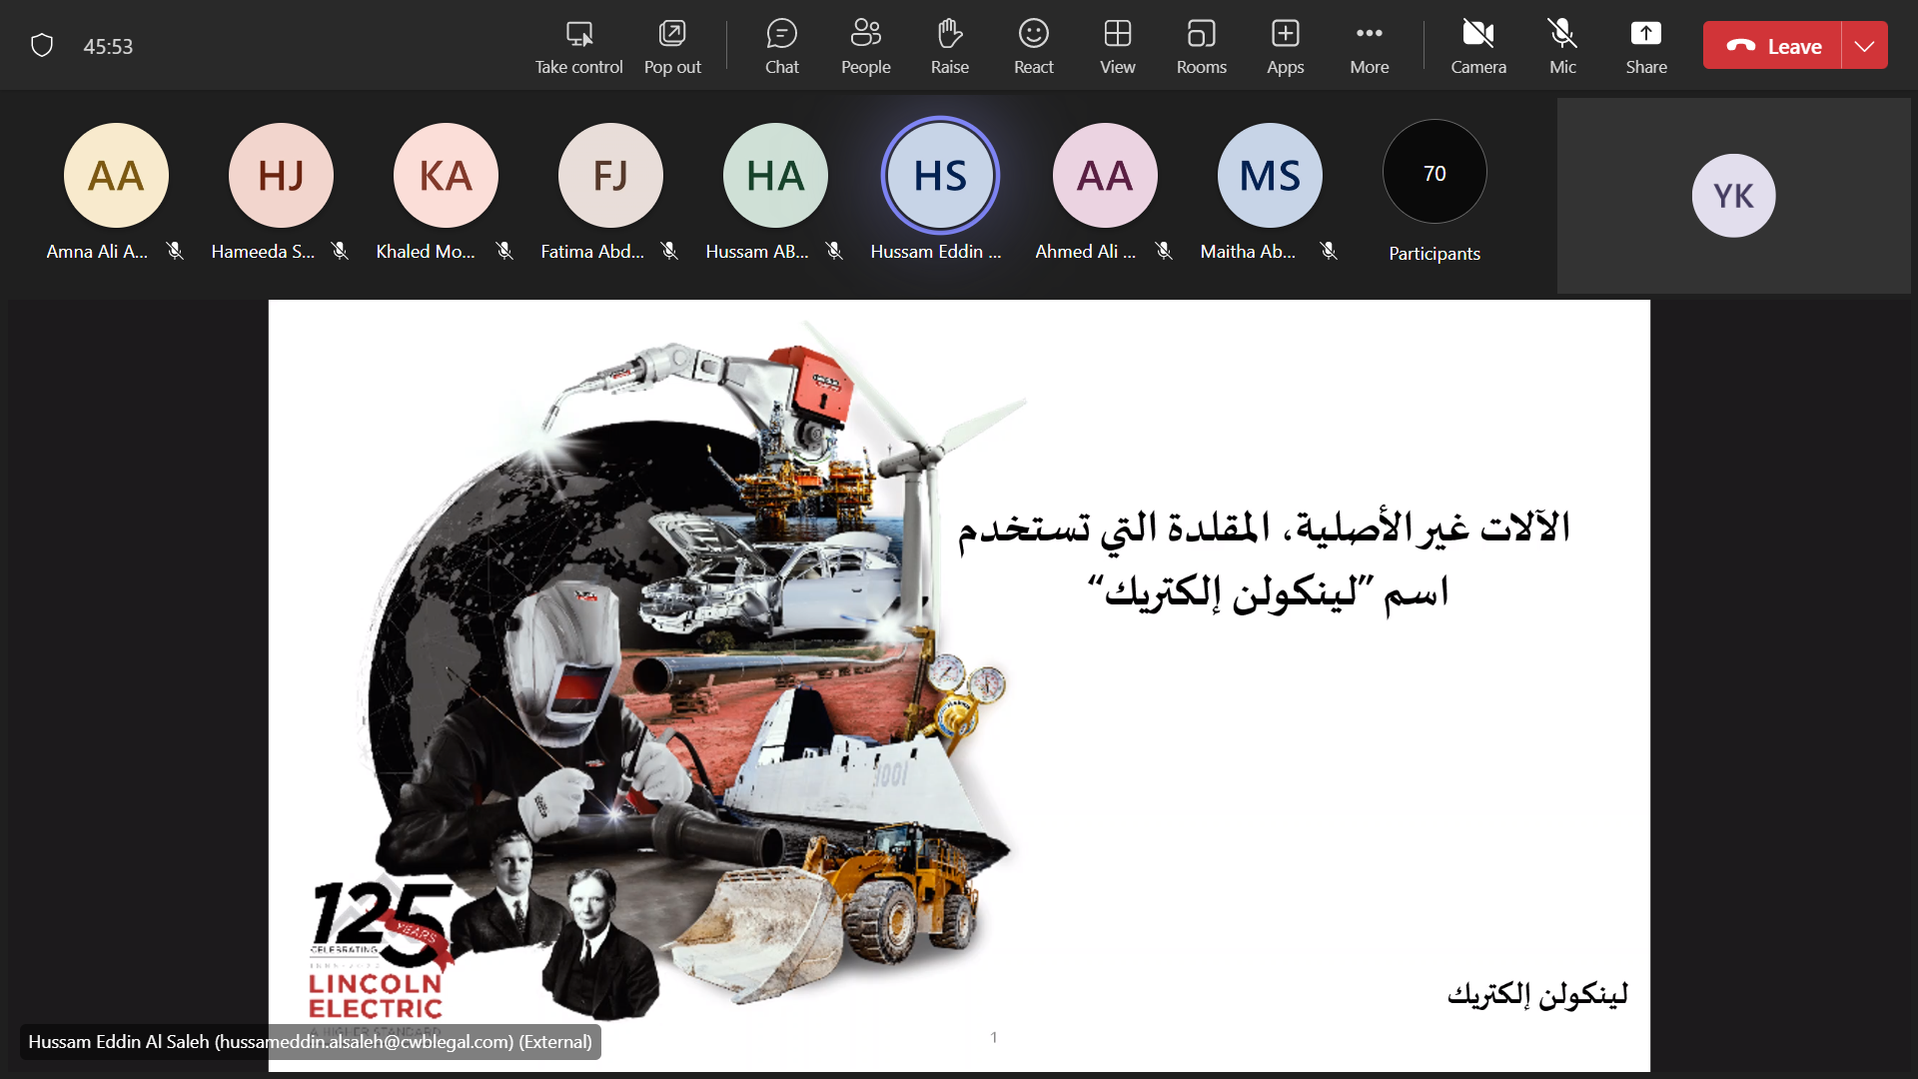The width and height of the screenshot is (1918, 1079).
Task: Click the Share content button
Action: point(1645,46)
